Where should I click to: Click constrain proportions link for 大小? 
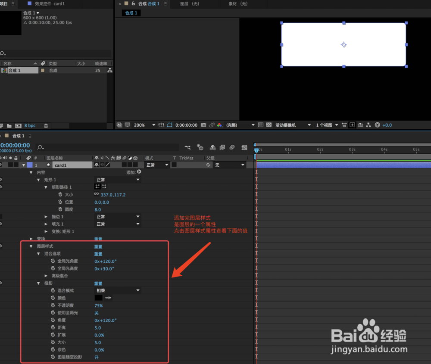[96, 194]
